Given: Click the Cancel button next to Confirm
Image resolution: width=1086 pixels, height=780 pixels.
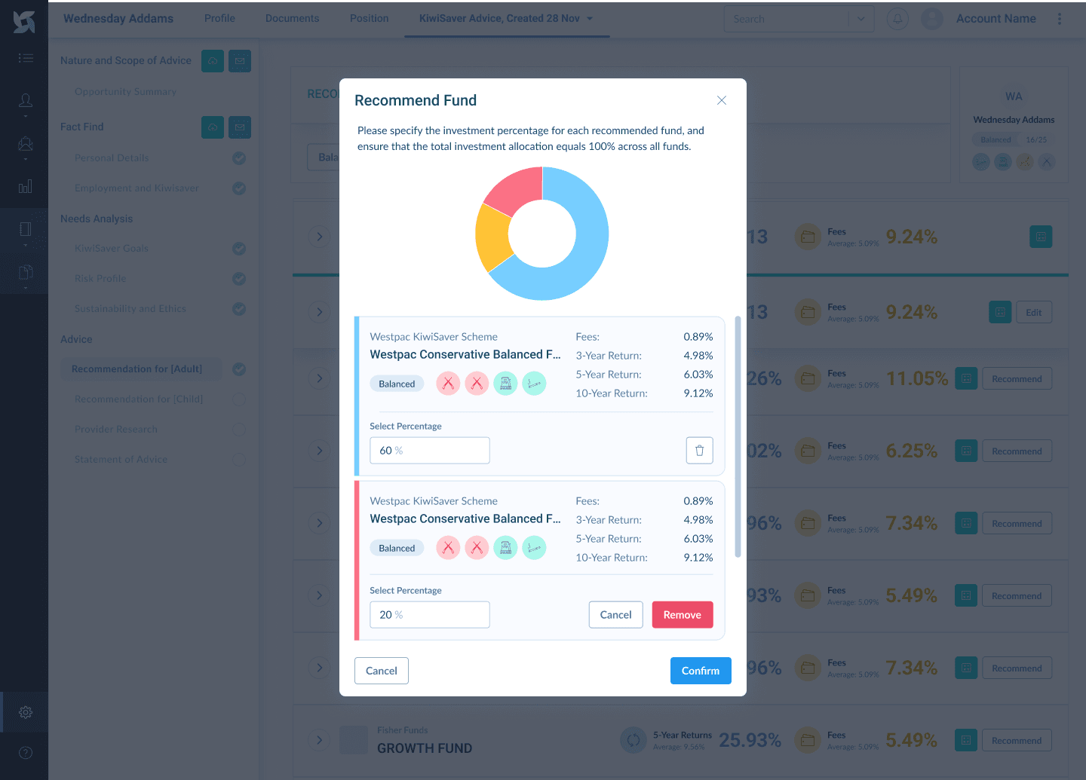Looking at the screenshot, I should pos(382,671).
